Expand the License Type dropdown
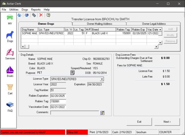 tap(102, 79)
